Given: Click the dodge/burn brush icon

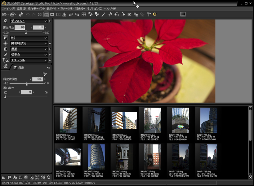Looking at the screenshot, I should (32, 177).
